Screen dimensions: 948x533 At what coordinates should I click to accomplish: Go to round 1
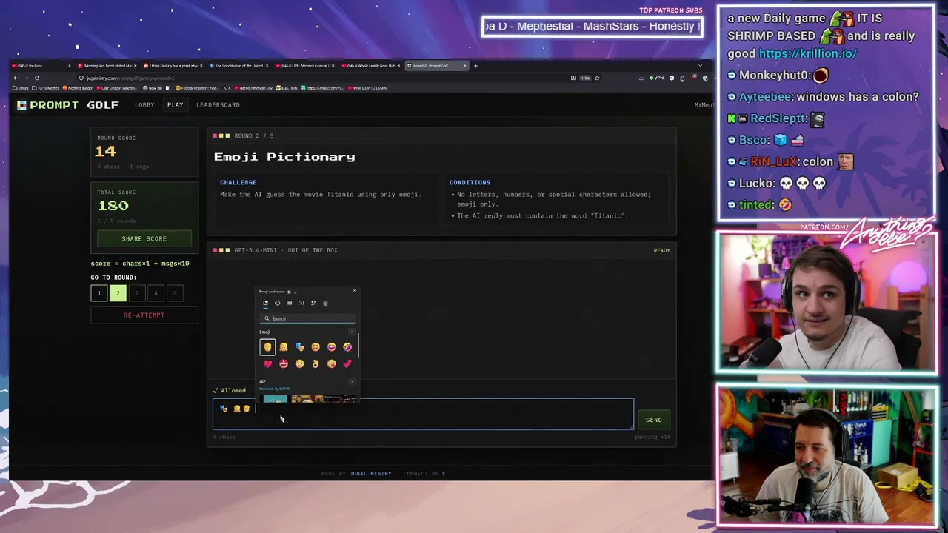[x=99, y=293]
